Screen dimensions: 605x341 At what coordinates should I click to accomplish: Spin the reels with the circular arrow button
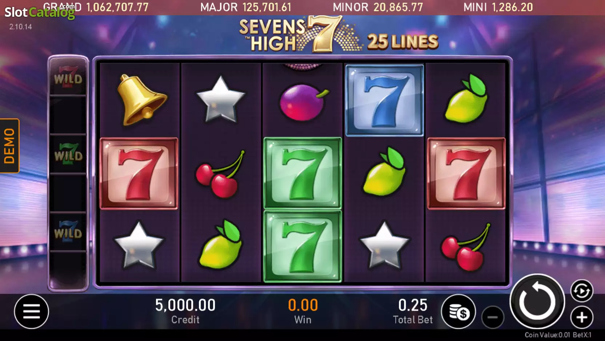[537, 301]
